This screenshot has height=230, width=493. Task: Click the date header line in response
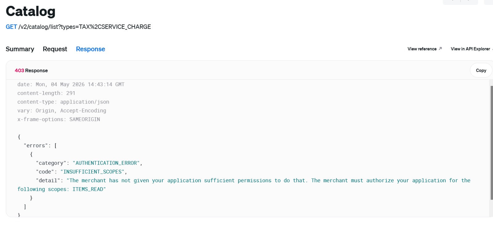(71, 84)
